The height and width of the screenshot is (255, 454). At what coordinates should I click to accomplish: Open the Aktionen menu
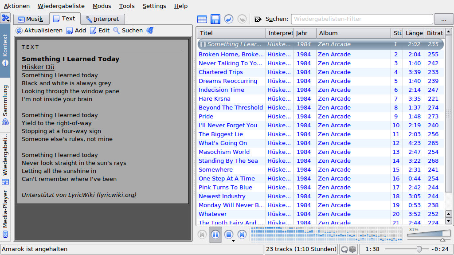[x=16, y=6]
